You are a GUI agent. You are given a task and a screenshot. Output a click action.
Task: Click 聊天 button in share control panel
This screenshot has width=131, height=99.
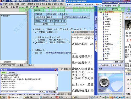pos(69,4)
